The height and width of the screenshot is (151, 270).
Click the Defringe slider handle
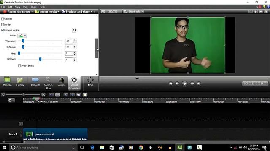tap(40, 59)
